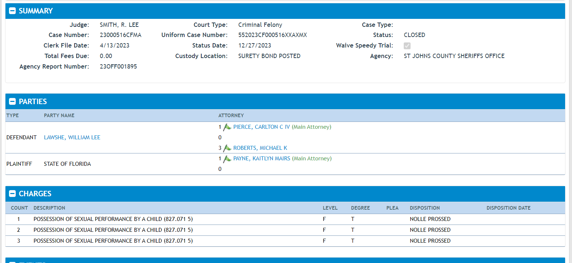Click the DEFENDANT party type cell

click(21, 137)
